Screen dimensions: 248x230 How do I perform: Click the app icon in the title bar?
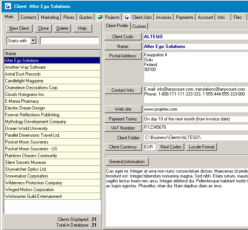point(7,6)
